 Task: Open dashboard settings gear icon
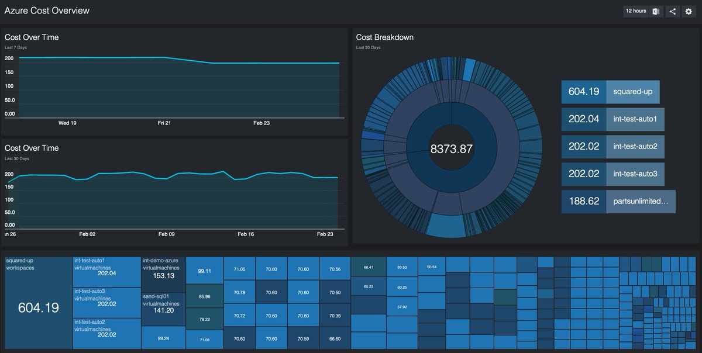click(689, 11)
